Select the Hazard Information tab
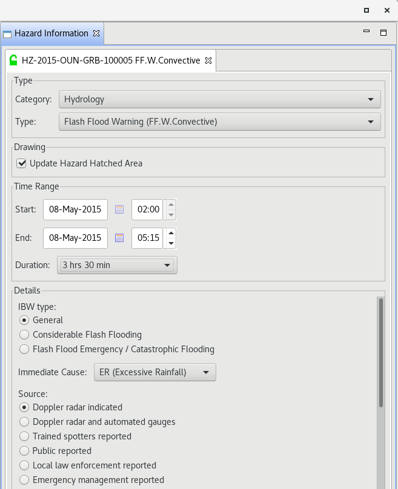Screen dimensions: 398x489 coord(51,33)
